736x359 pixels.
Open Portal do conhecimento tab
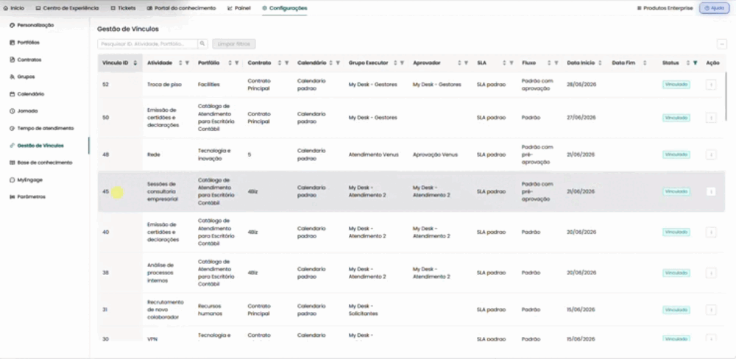[x=181, y=8]
